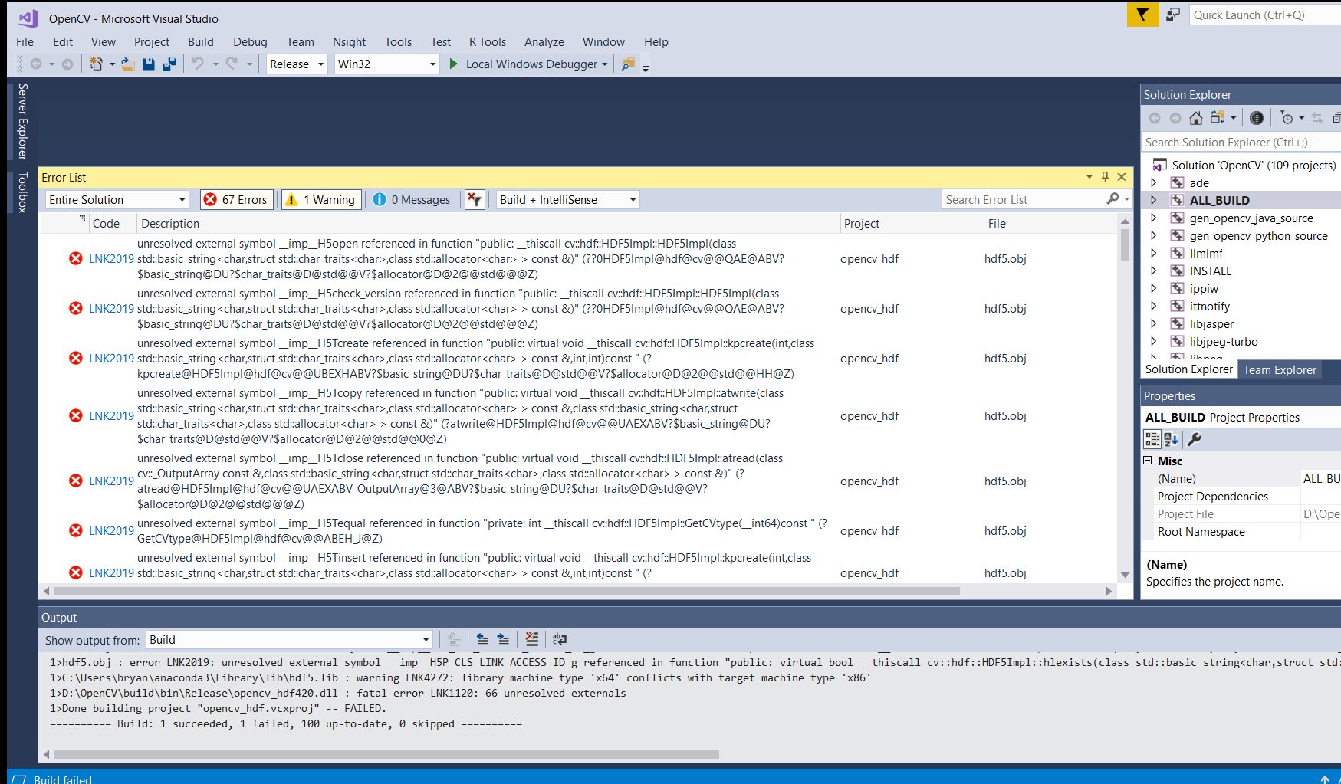Expand the libjpeg-turbo project node
The height and width of the screenshot is (784, 1341).
click(x=1153, y=342)
